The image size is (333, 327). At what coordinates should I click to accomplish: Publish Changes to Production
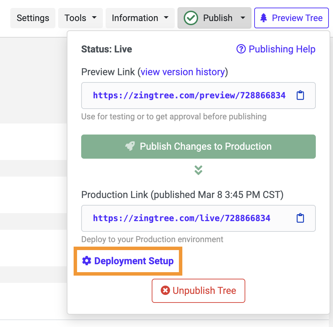198,147
